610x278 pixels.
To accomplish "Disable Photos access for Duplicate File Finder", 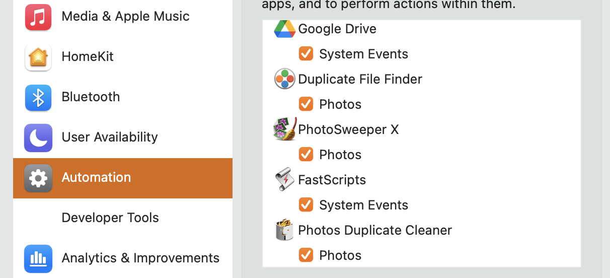I will click(306, 104).
